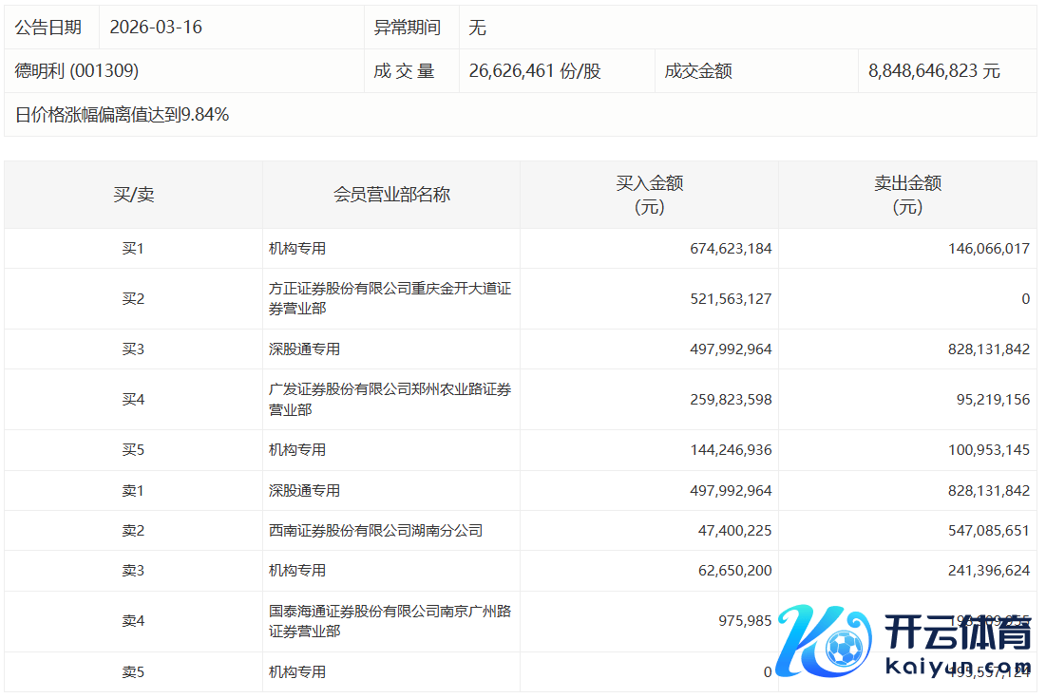This screenshot has height=698, width=1046.
Task: Click the 会员营业部名称 column header
Action: 391,195
